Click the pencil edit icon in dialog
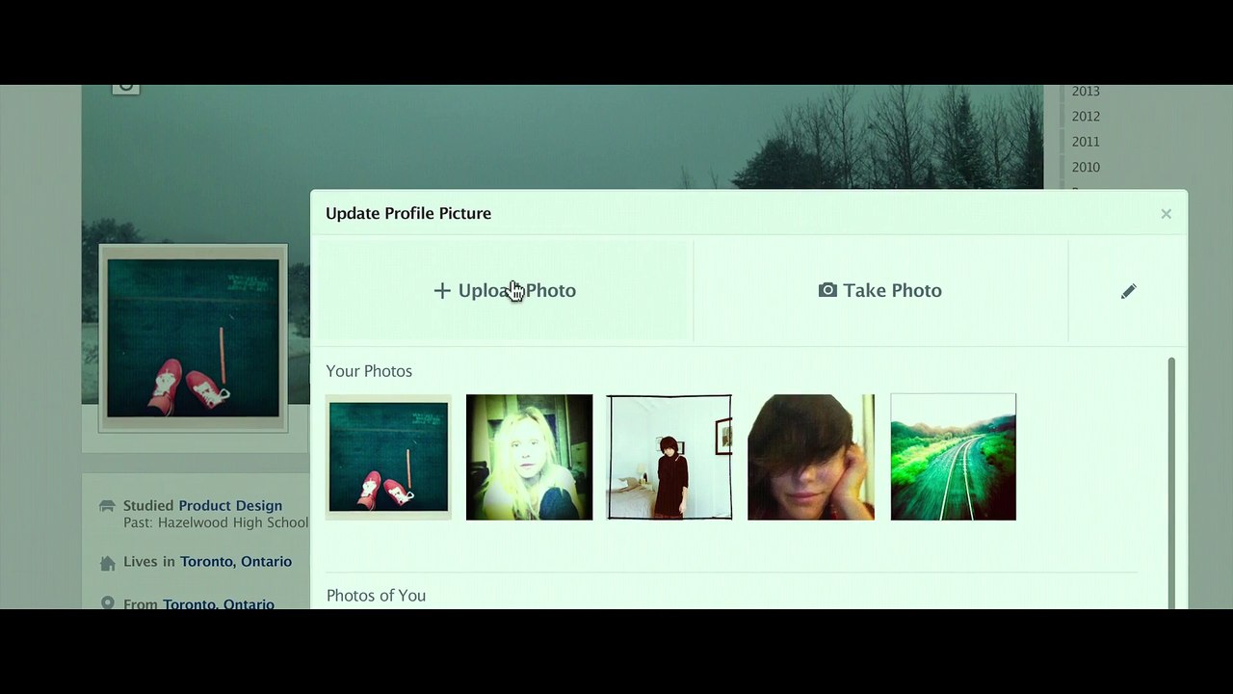This screenshot has width=1233, height=694. [x=1128, y=291]
